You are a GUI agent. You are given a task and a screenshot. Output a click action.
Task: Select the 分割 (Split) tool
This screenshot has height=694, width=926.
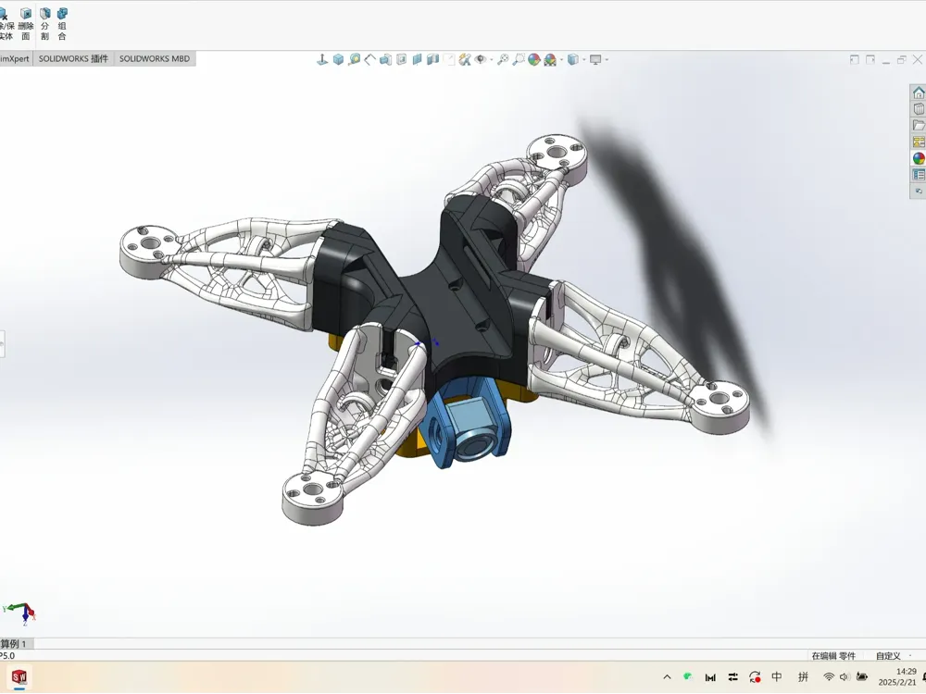click(44, 24)
